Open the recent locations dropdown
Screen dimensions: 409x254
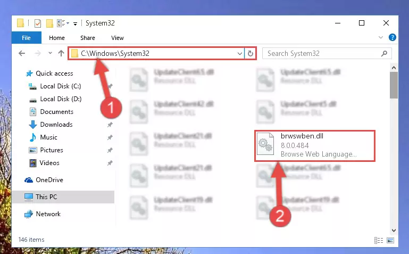pos(50,53)
